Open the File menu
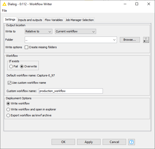Viewport: 155px width, 149px height. tap(4, 11)
